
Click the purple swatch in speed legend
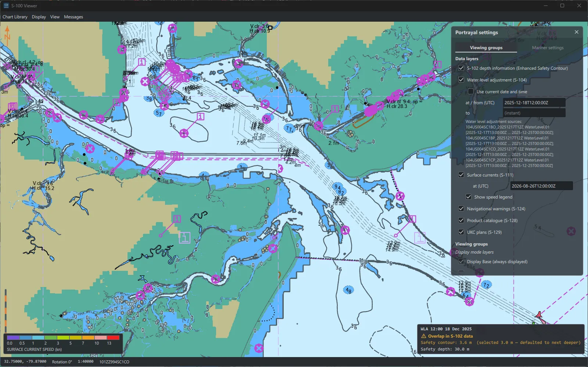[13, 338]
